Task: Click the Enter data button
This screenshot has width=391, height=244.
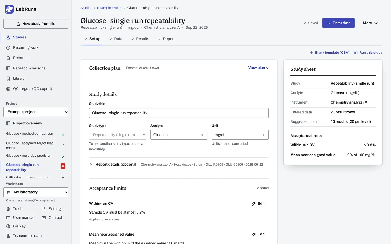Action: (x=338, y=23)
